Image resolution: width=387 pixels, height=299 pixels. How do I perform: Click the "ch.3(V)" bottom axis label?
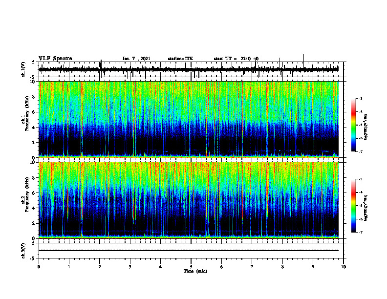point(23,251)
